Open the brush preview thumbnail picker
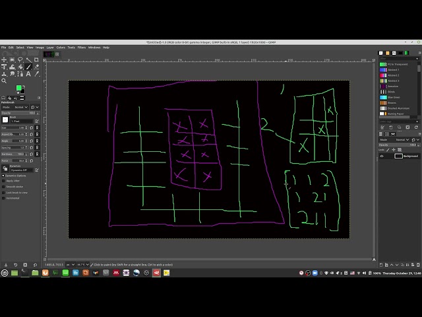Screen dimensions: 422x317 (5, 120)
